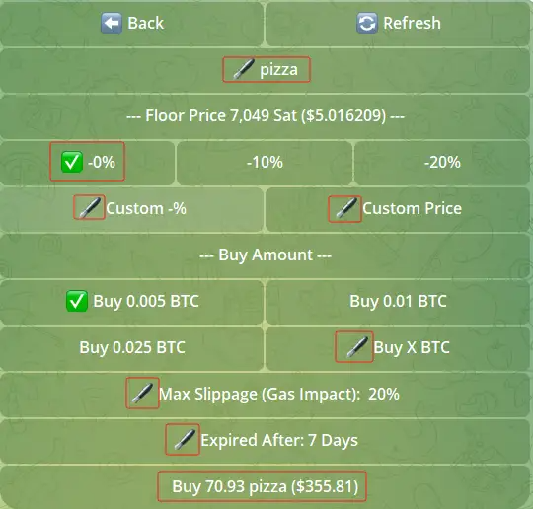
Task: Click the Refresh circular arrows icon
Action: coord(367,23)
